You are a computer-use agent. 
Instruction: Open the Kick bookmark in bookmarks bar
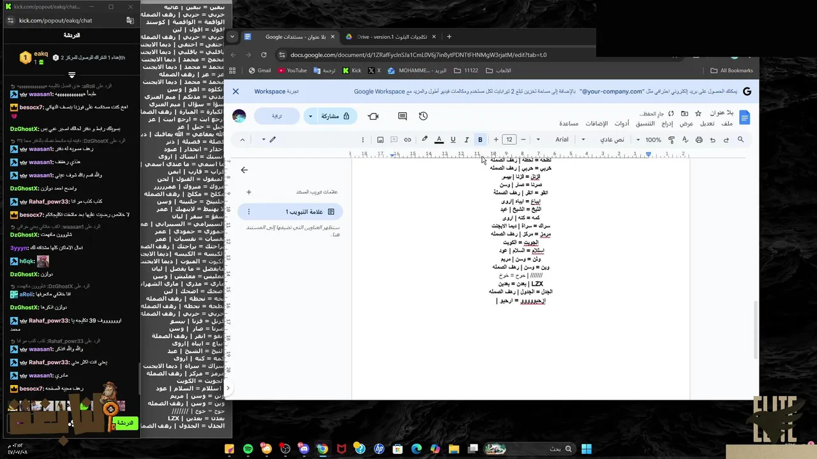coord(352,71)
